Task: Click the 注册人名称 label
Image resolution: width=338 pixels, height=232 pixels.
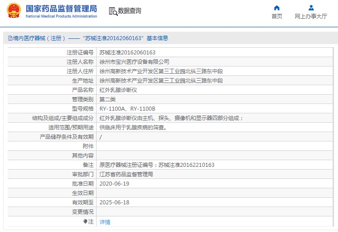Action: pyautogui.click(x=80, y=62)
